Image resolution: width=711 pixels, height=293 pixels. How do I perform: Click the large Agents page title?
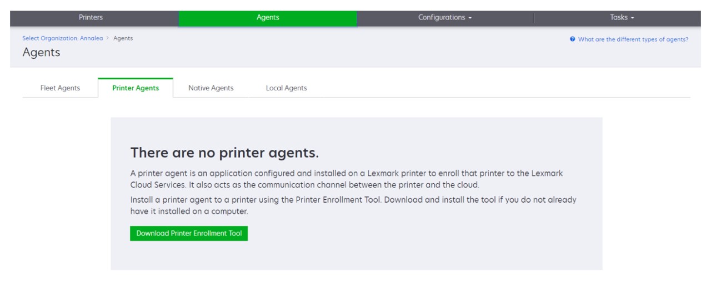coord(41,53)
